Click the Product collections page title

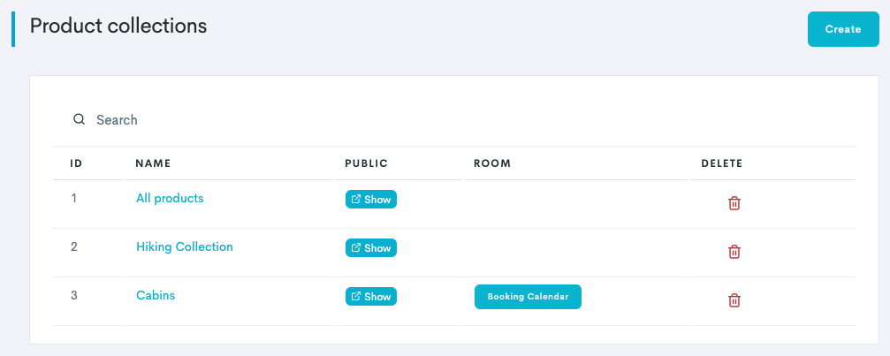tap(118, 27)
